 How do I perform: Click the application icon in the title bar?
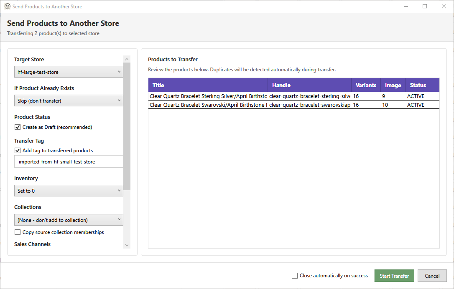pos(7,6)
